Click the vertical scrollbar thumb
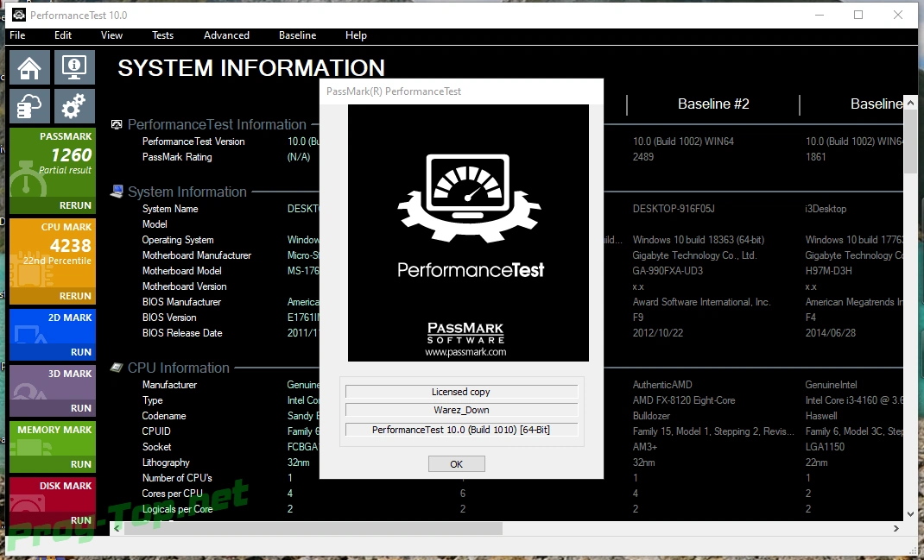The width and height of the screenshot is (924, 560). [x=910, y=142]
